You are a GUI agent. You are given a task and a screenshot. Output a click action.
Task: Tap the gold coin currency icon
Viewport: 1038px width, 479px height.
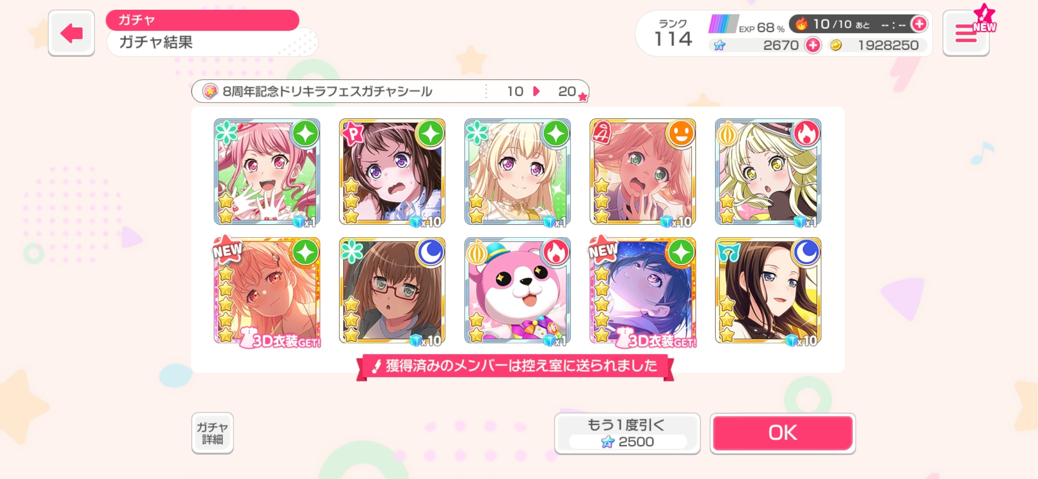(836, 45)
